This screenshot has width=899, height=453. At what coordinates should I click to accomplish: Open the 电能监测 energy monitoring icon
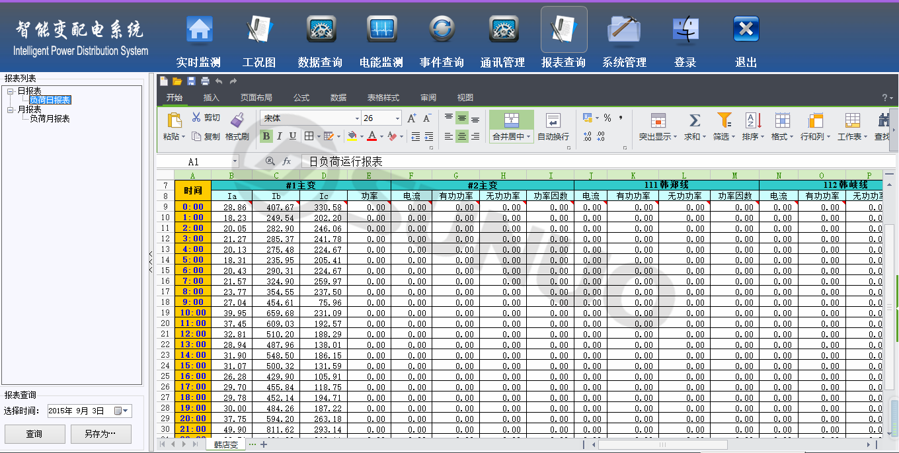[381, 30]
